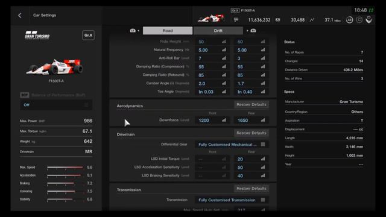Click the large F1500T-A car image
This screenshot has width=386, height=217.
55,67
